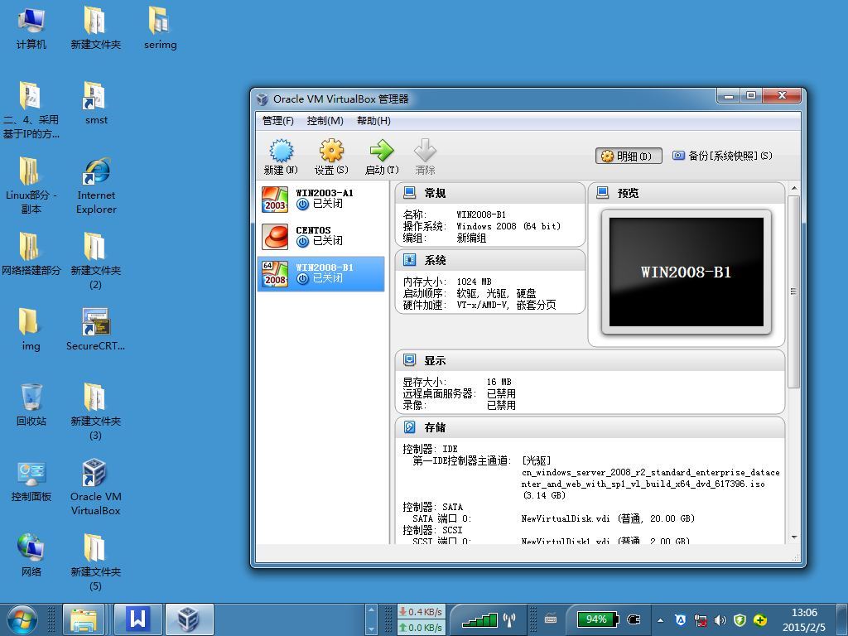Select Internet Explorer desktop shortcut
This screenshot has height=636, width=848.
[x=96, y=186]
